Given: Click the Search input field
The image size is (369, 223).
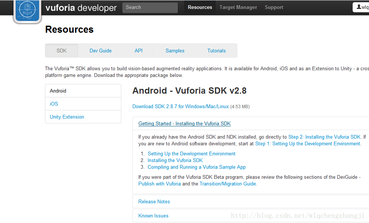Looking at the screenshot, I should click(150, 7).
